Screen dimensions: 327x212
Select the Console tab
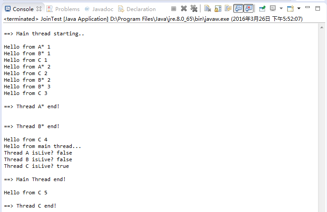(23, 9)
